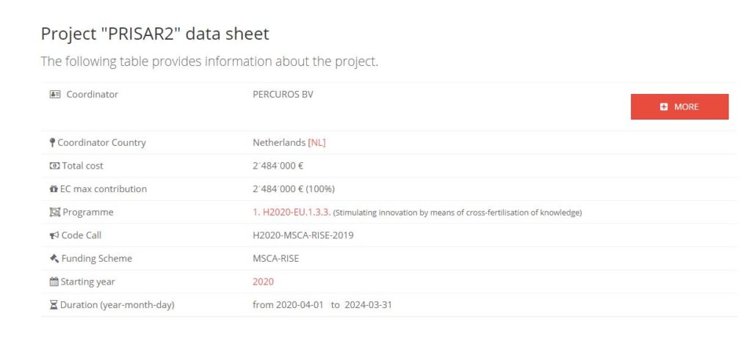Click the H2020-MSCA-RISE-2019 code call value
Screen dimensions: 752x341
click(303, 235)
